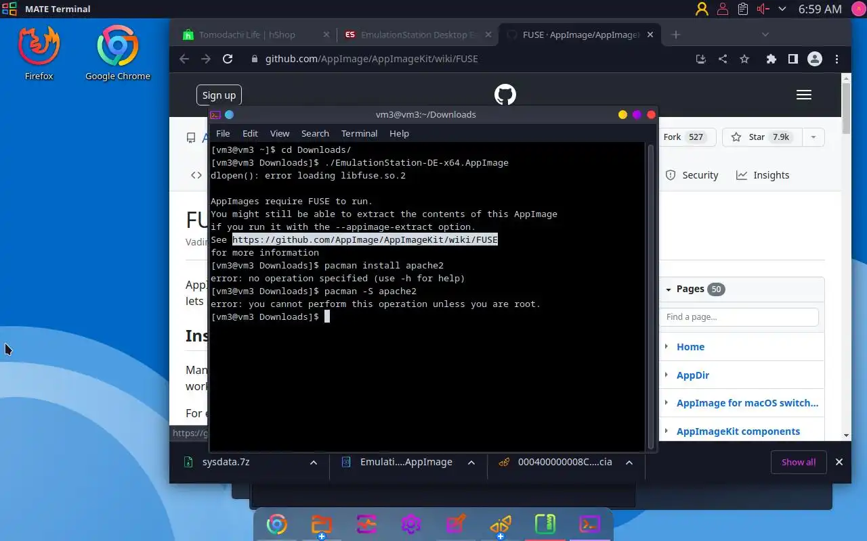The width and height of the screenshot is (867, 541).
Task: Select the FUSE AppImage tab
Action: click(x=580, y=34)
